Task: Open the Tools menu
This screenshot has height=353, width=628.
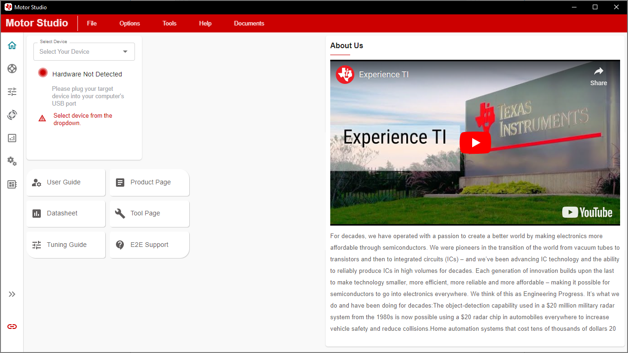Action: point(169,23)
